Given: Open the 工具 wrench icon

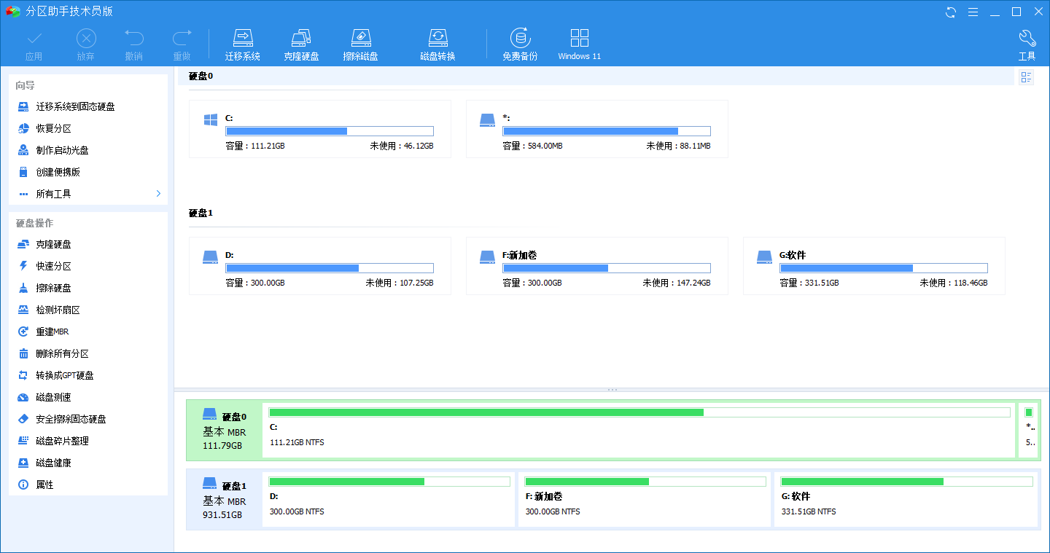Looking at the screenshot, I should point(1027,45).
